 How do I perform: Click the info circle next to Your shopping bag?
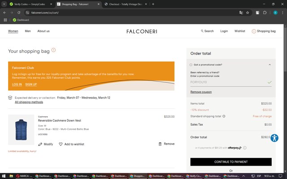pos(53,50)
